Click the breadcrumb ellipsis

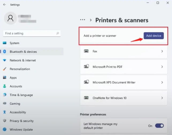pyautogui.click(x=83, y=20)
